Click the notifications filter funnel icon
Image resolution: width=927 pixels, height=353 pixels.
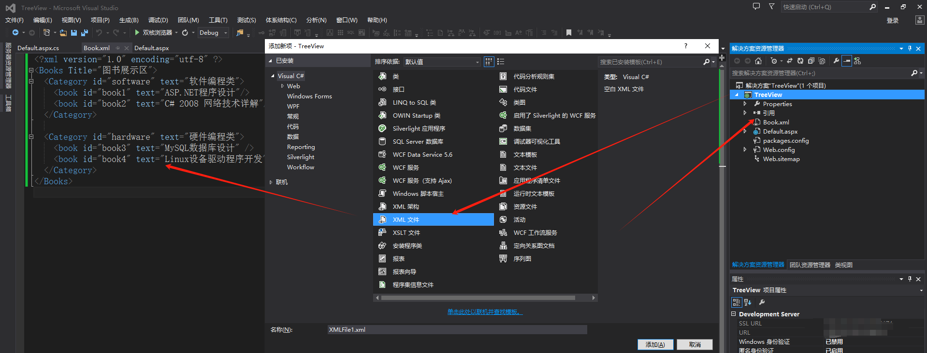pos(772,6)
